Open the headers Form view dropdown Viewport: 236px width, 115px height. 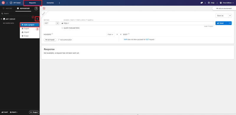pyautogui.click(x=110, y=35)
